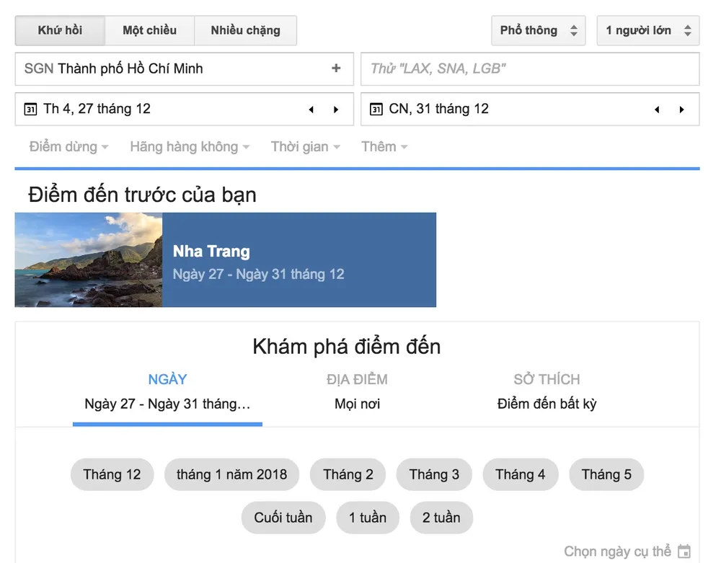
Task: Click calendar icon beside CN, 31 tháng 12
Action: (x=376, y=110)
